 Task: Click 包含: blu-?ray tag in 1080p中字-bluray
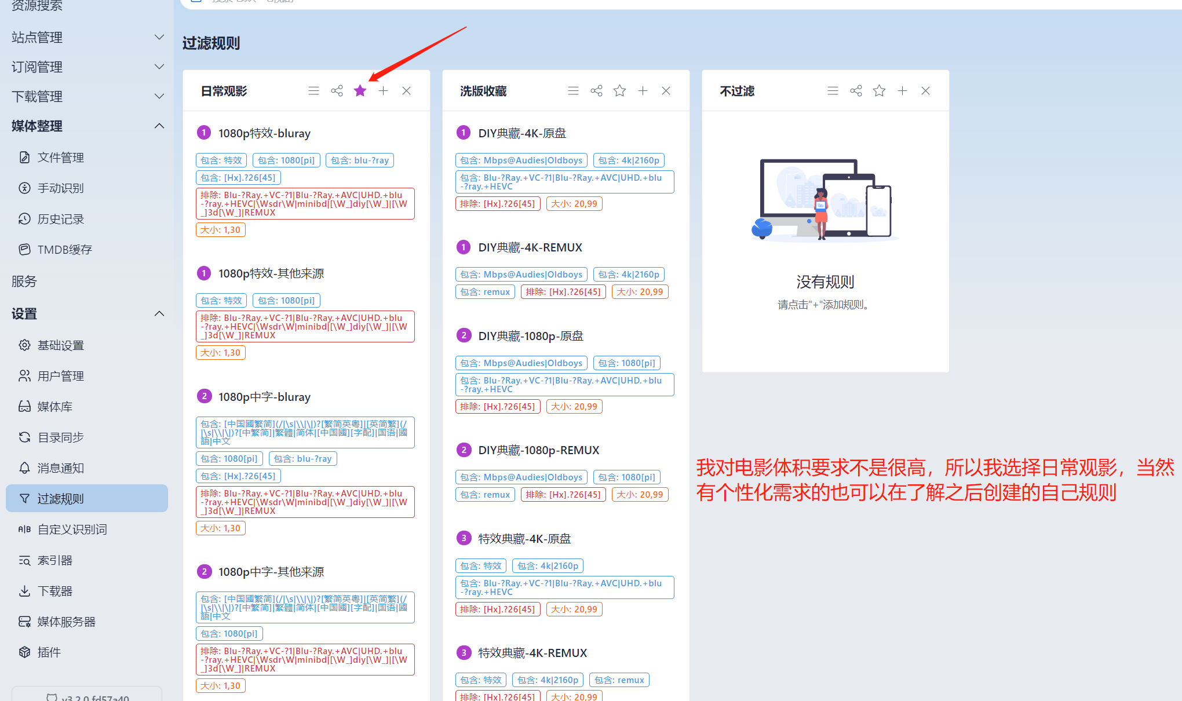[x=302, y=459]
